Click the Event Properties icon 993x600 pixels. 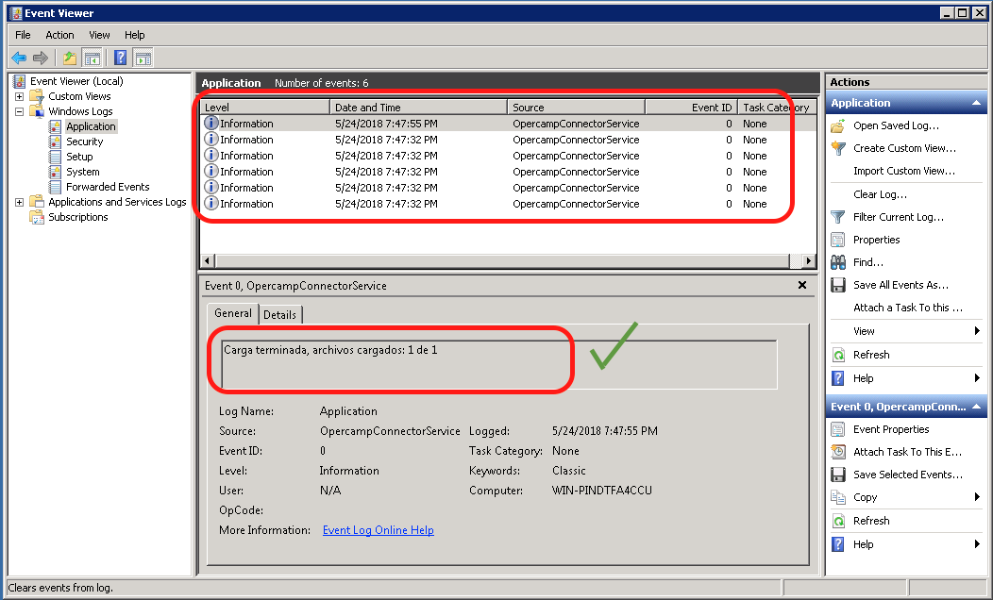point(837,429)
